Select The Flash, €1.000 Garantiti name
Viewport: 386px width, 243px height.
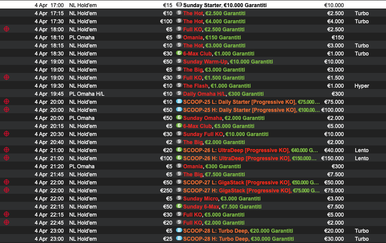217,86
